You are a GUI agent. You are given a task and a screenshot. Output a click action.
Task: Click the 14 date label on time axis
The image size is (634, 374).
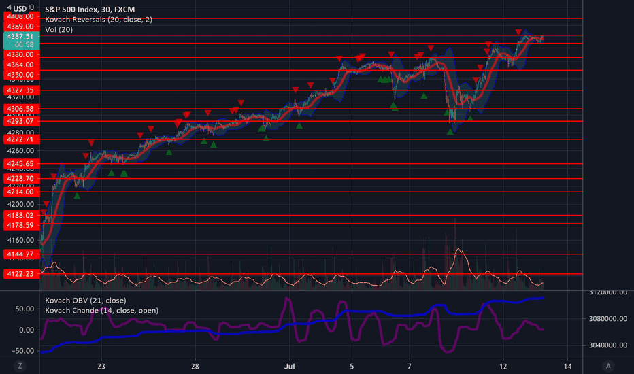[x=568, y=367]
